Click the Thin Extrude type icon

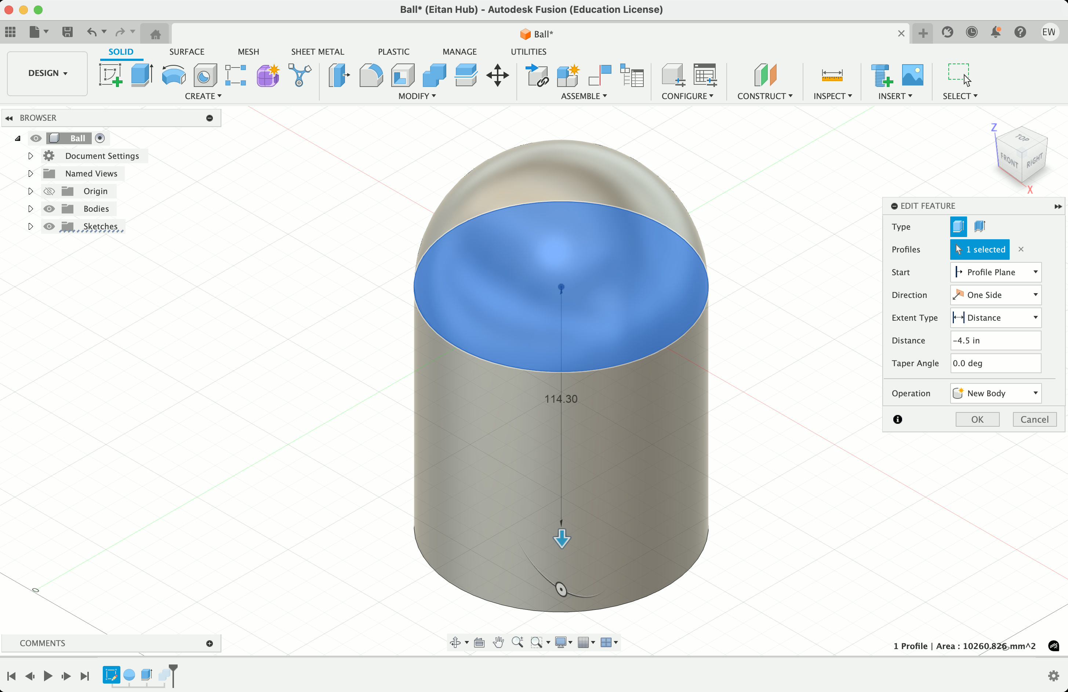(980, 226)
